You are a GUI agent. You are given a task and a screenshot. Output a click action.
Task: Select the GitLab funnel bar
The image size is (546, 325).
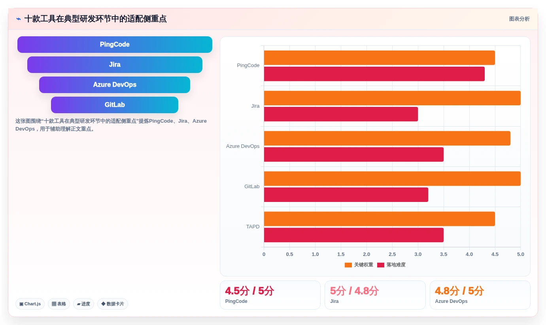pos(115,105)
